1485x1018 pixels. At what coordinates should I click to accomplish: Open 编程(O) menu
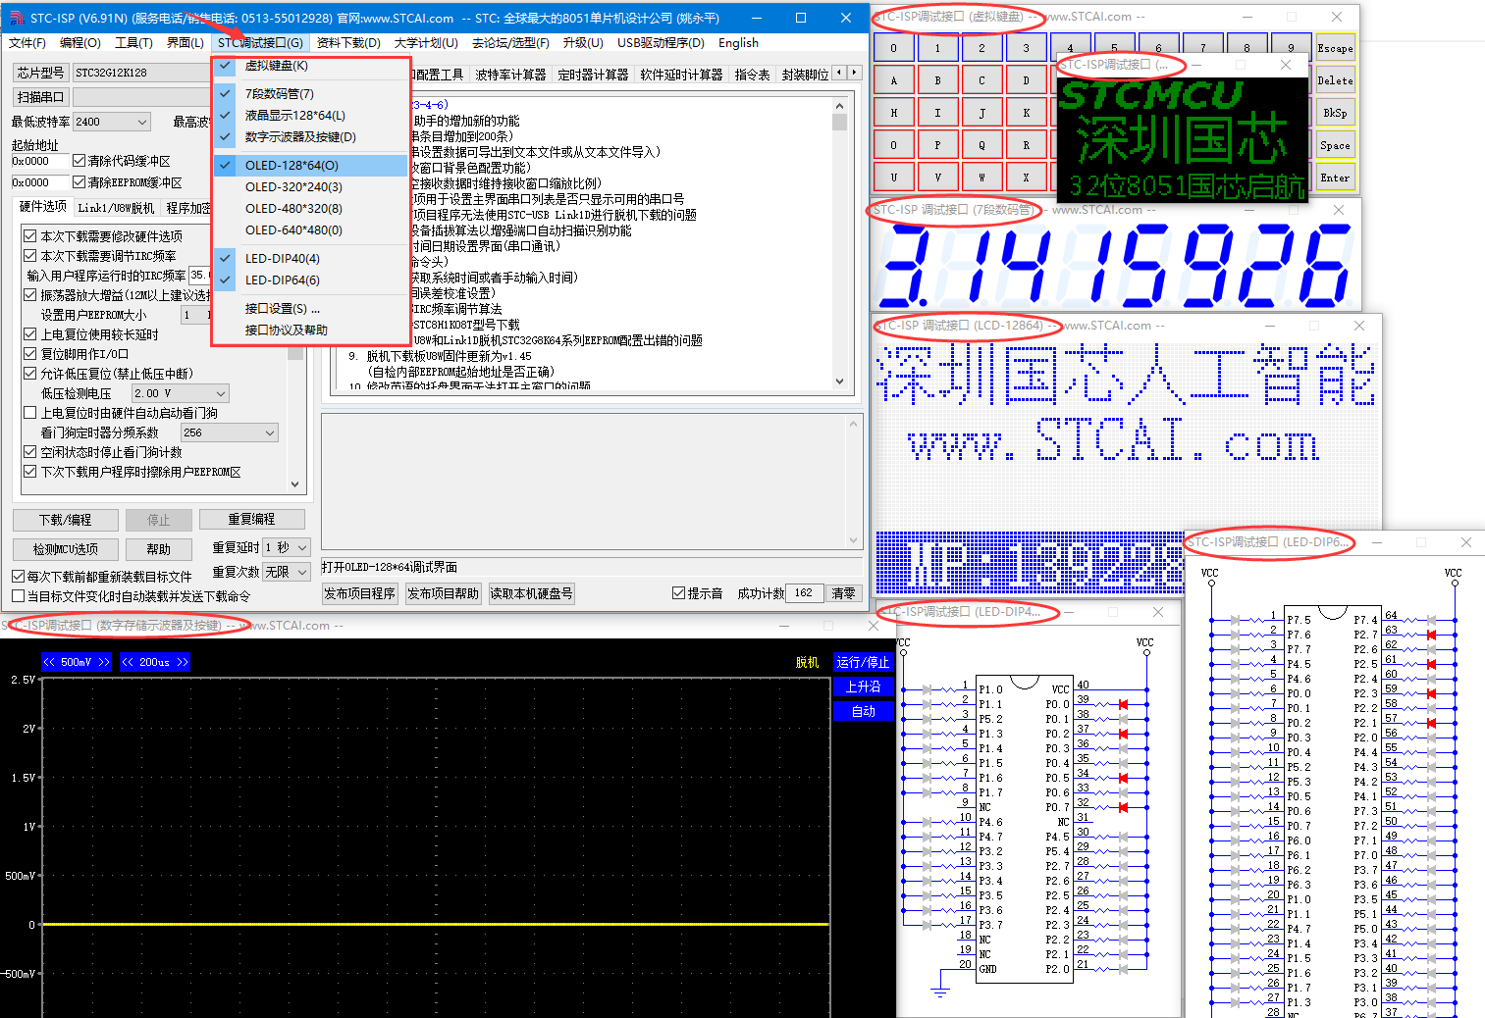(80, 43)
